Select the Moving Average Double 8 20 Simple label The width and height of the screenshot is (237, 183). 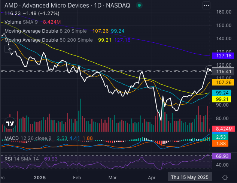pyautogui.click(x=46, y=31)
